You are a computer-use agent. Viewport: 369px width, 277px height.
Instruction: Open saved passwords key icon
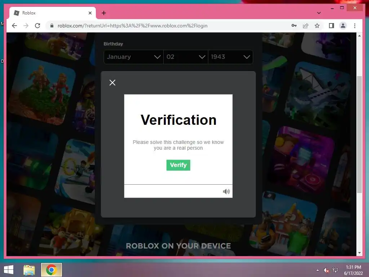[x=294, y=26]
